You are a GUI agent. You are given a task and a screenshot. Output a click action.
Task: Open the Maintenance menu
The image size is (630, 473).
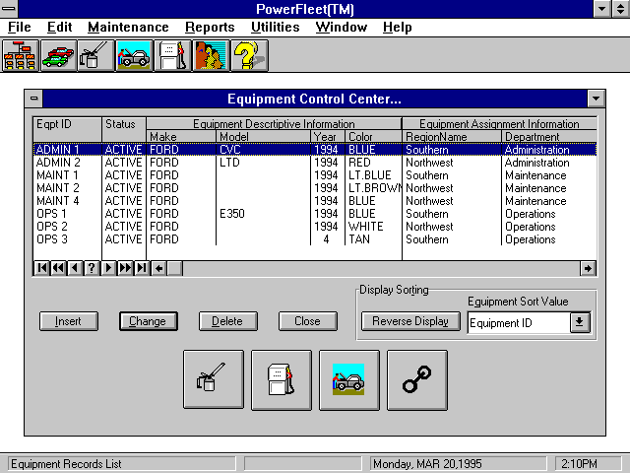127,28
